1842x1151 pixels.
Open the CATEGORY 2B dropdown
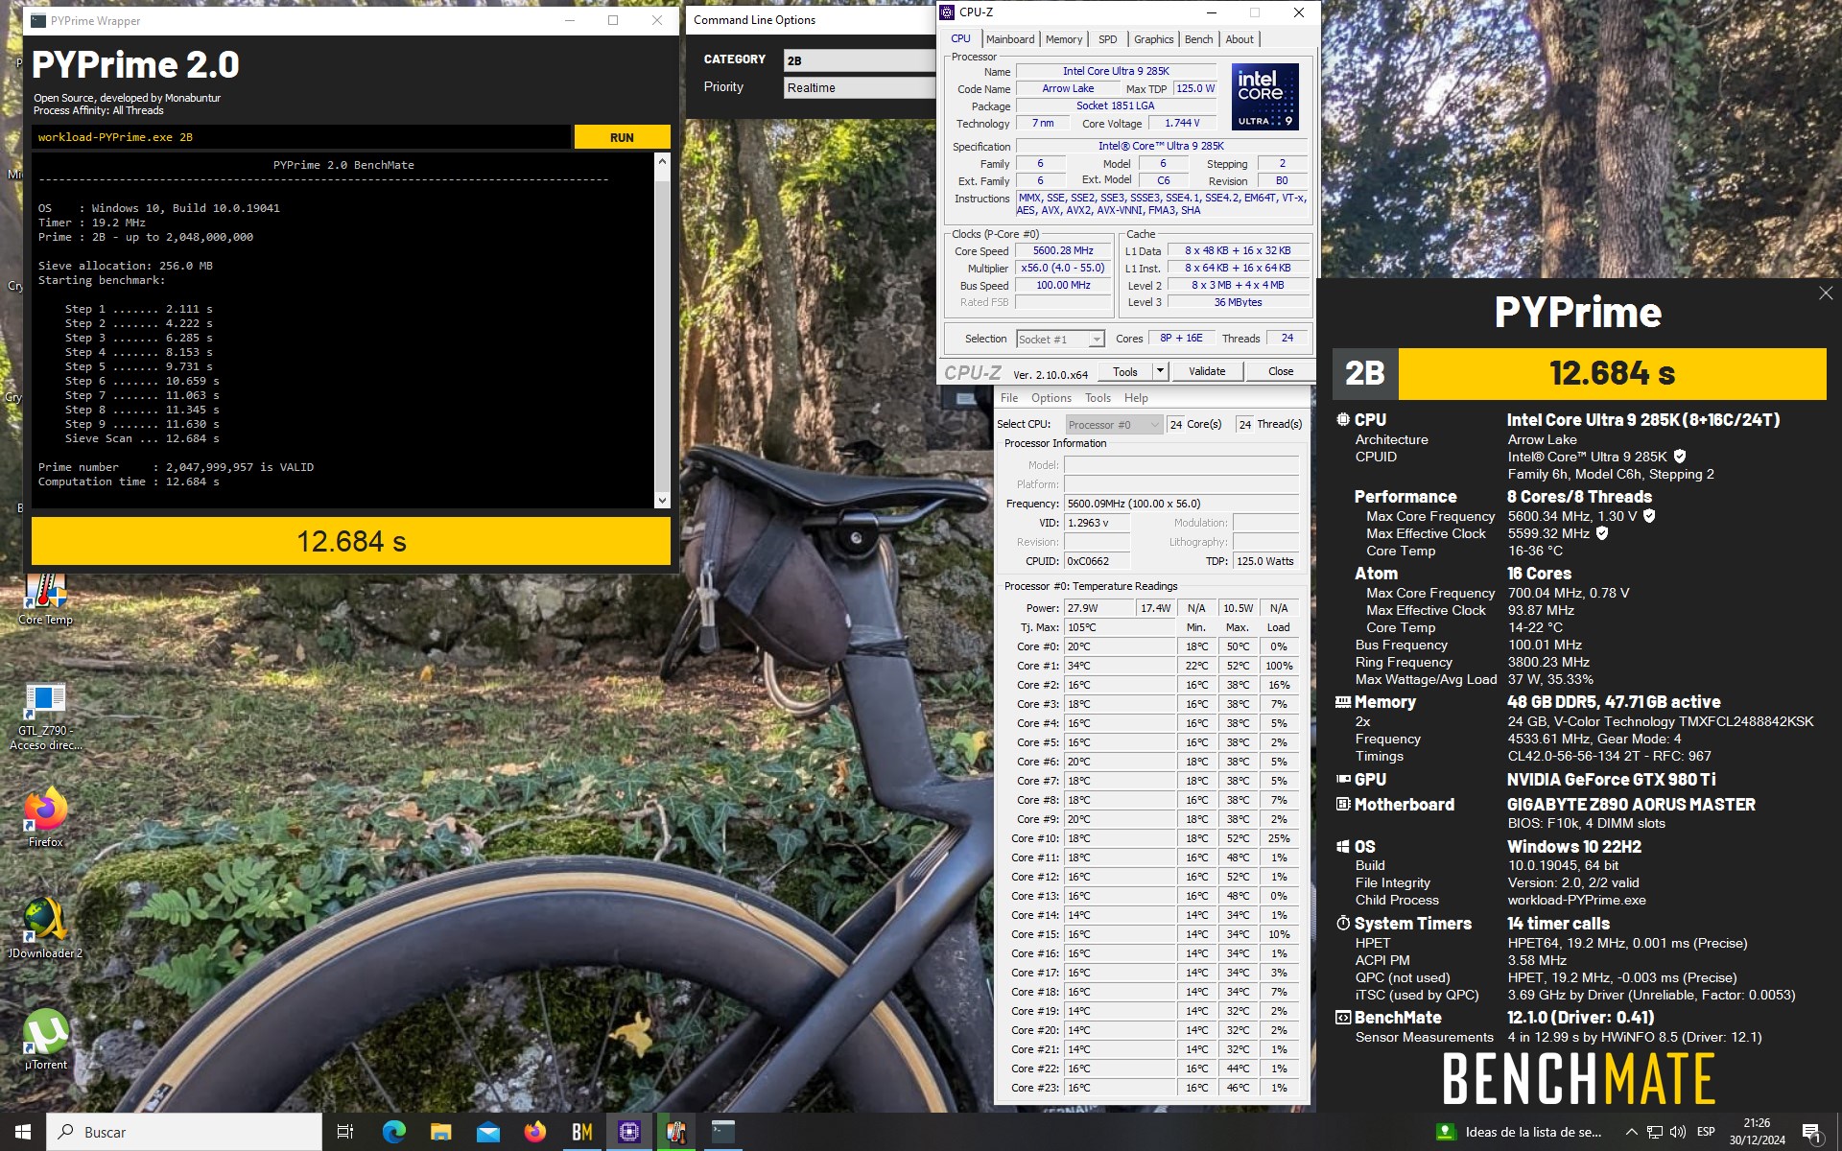(859, 60)
